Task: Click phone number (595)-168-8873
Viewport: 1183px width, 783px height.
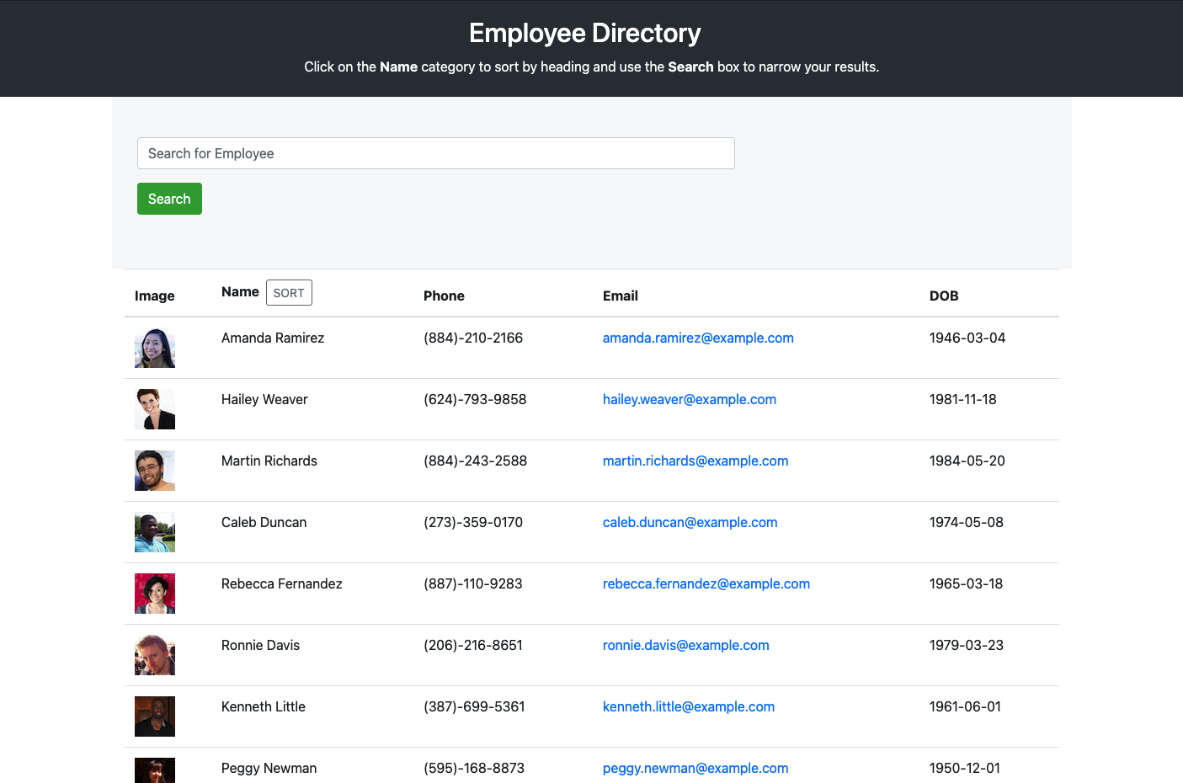Action: [474, 768]
